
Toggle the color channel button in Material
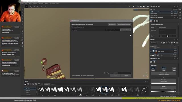[153, 68]
